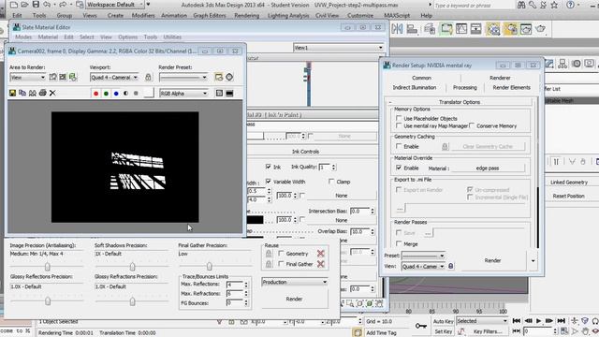
Task: Click the Edit Region icon beside Area to Render
Action: pyautogui.click(x=53, y=77)
